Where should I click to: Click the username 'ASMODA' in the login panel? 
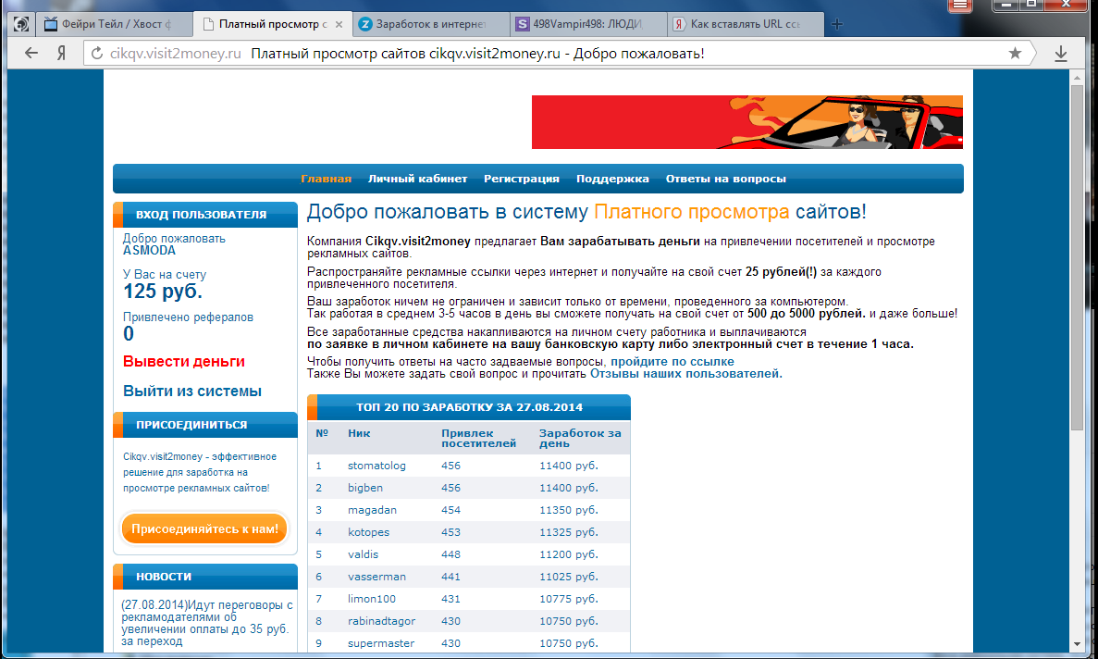pyautogui.click(x=149, y=251)
